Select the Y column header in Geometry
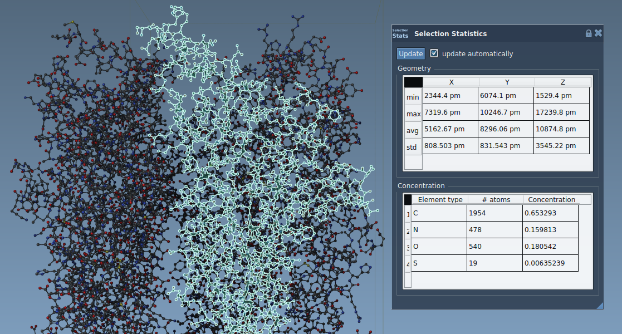622x334 pixels. 506,82
